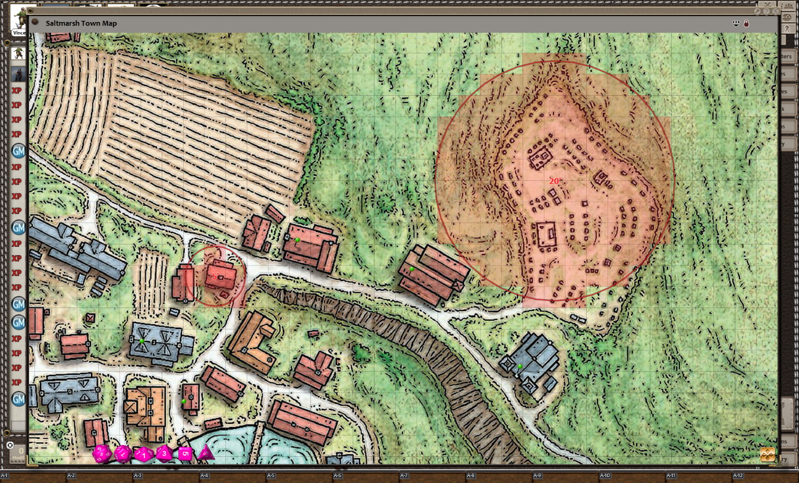This screenshot has width=799, height=483.
Task: Open the green pin on the blue cross-roofed building
Action: (142, 341)
